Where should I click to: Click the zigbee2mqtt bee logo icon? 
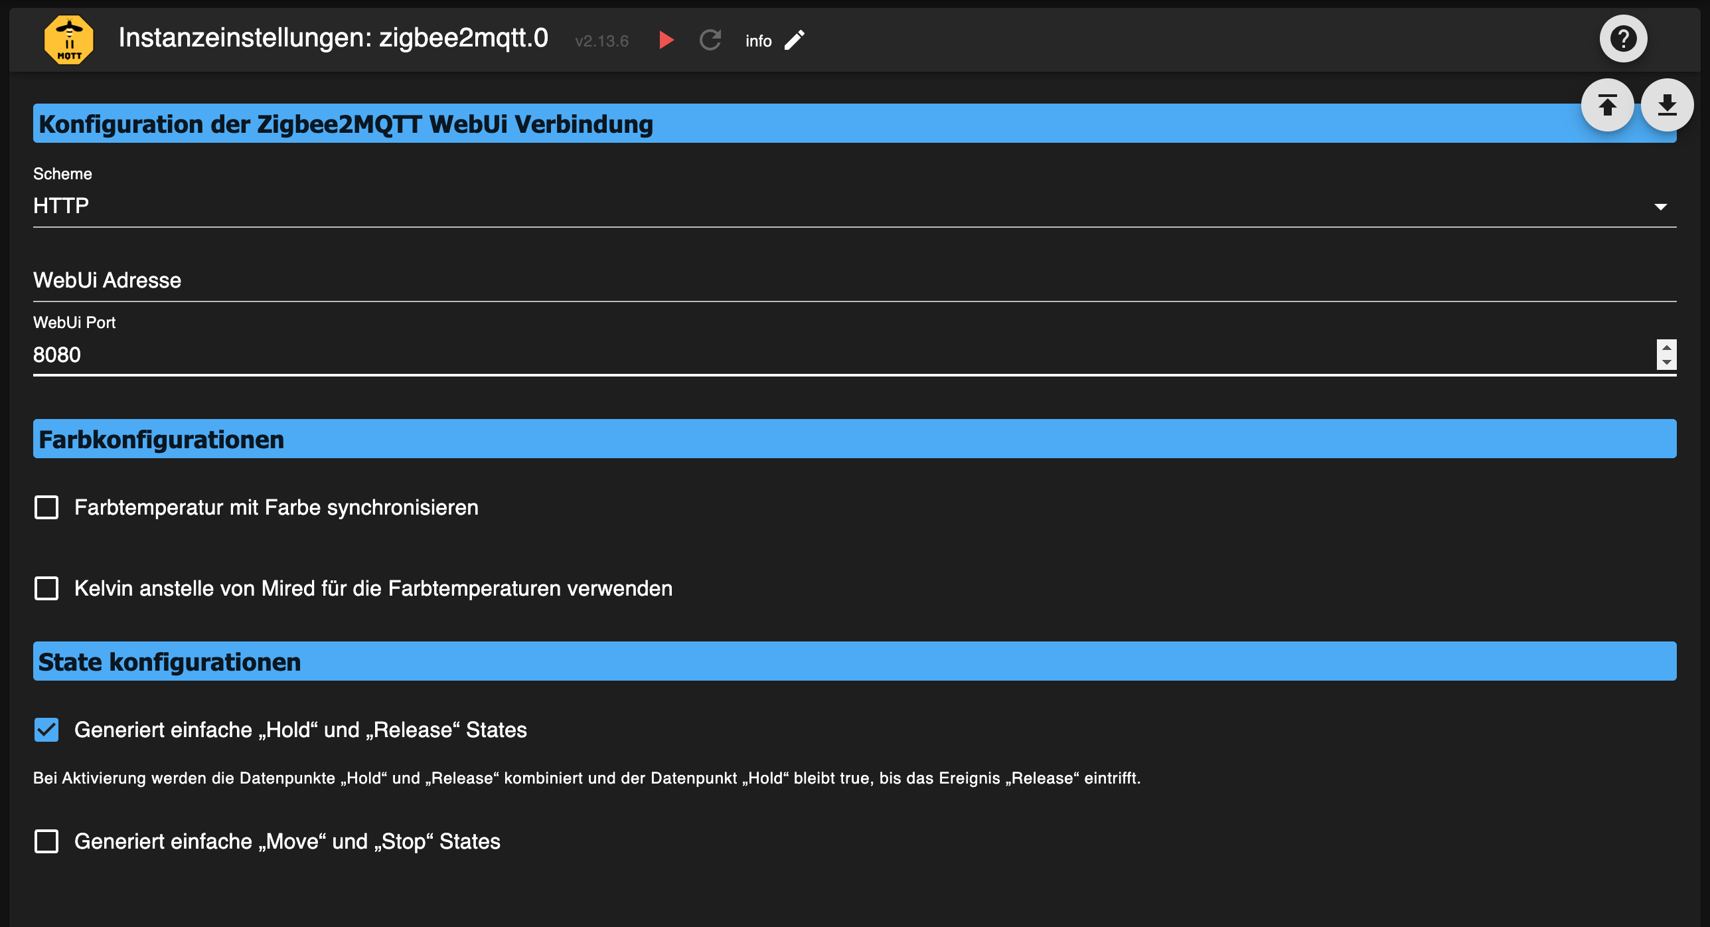[x=69, y=40]
